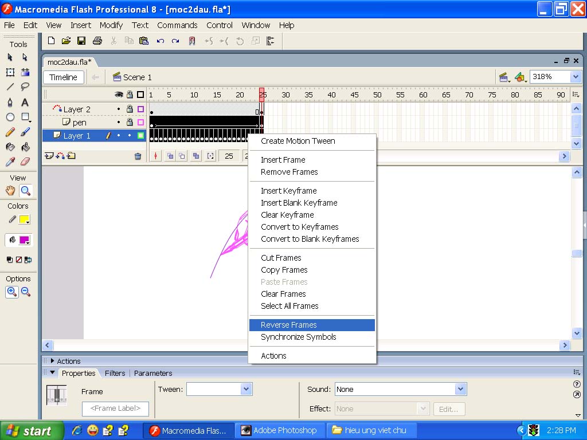Open the 318% zoom dropdown

click(576, 77)
